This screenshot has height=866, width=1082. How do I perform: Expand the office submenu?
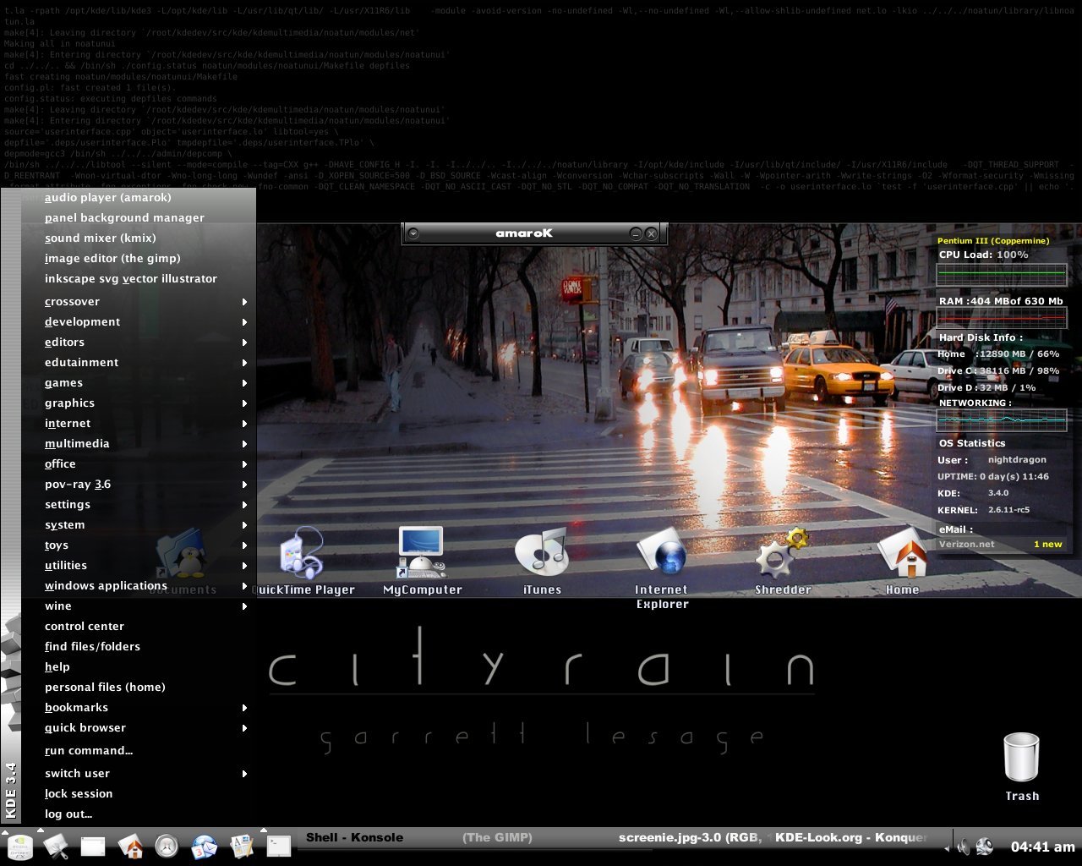pyautogui.click(x=139, y=464)
